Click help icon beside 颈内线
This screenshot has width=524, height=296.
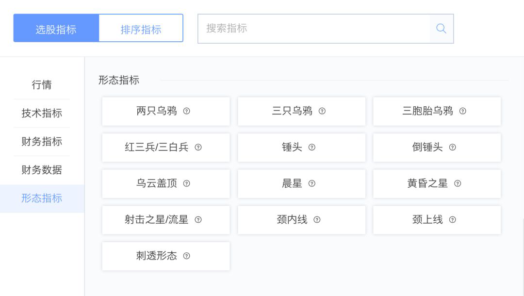click(317, 220)
